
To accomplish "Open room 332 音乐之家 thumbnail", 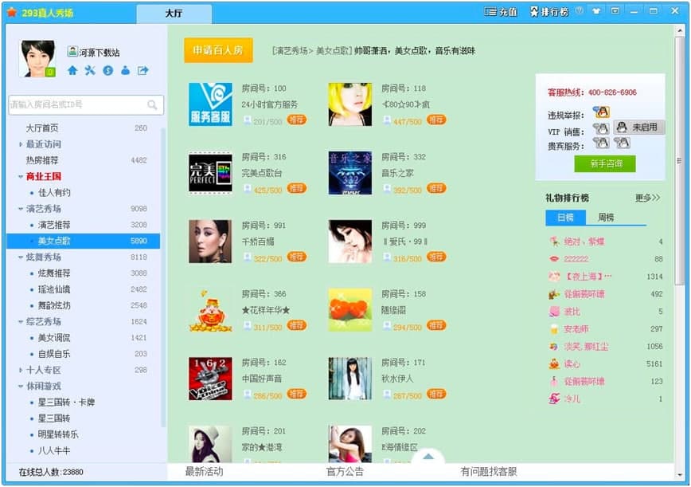I will (x=350, y=174).
